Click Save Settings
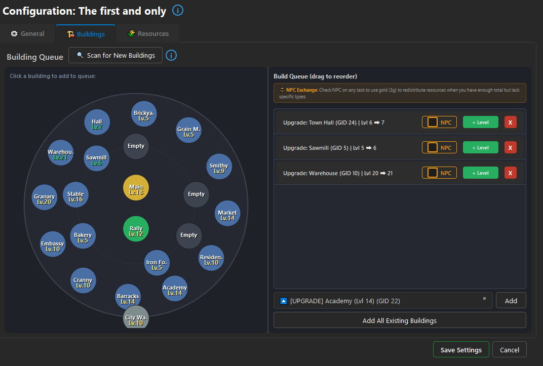Screen dimensions: 543x366 [x=461, y=349]
